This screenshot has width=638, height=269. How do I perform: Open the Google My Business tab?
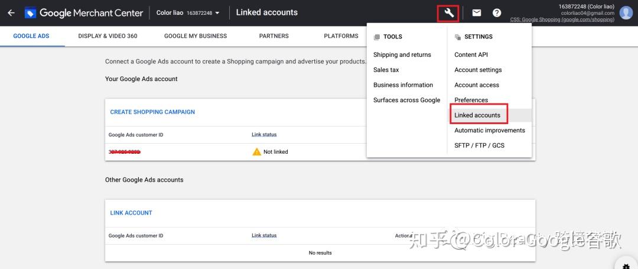196,36
